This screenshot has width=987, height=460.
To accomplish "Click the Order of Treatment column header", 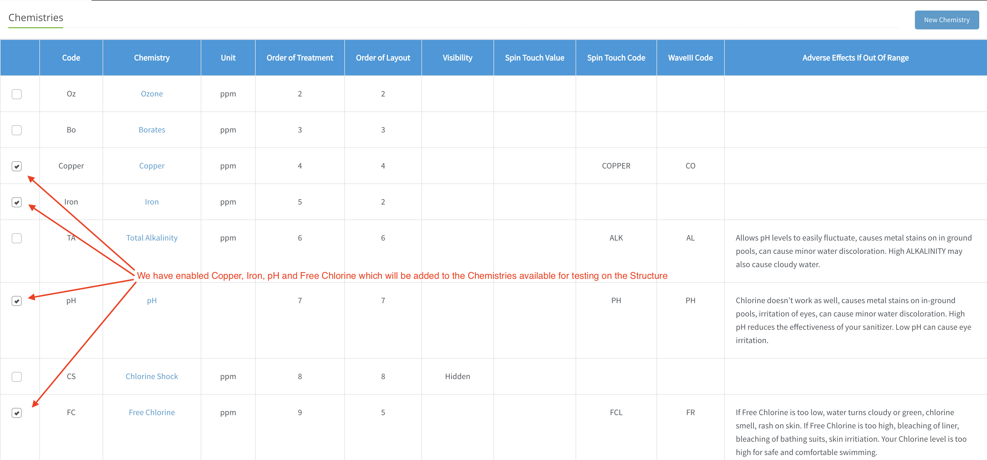I will point(300,58).
